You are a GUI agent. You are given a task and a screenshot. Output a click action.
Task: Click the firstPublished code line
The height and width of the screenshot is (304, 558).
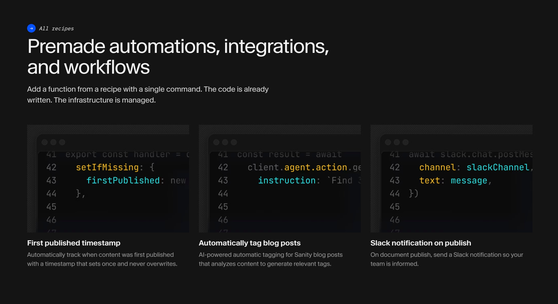click(x=136, y=180)
